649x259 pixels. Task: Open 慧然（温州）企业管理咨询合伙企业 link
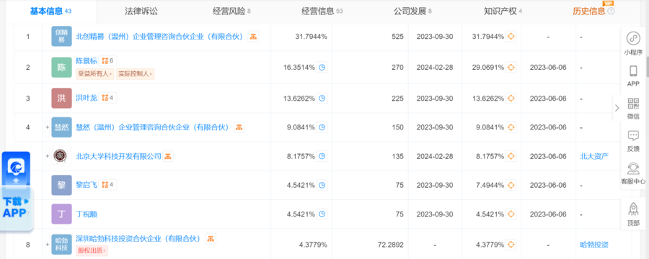click(x=152, y=127)
